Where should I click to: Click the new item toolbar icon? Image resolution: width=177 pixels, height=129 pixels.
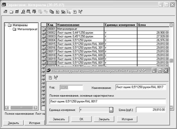point(5,12)
